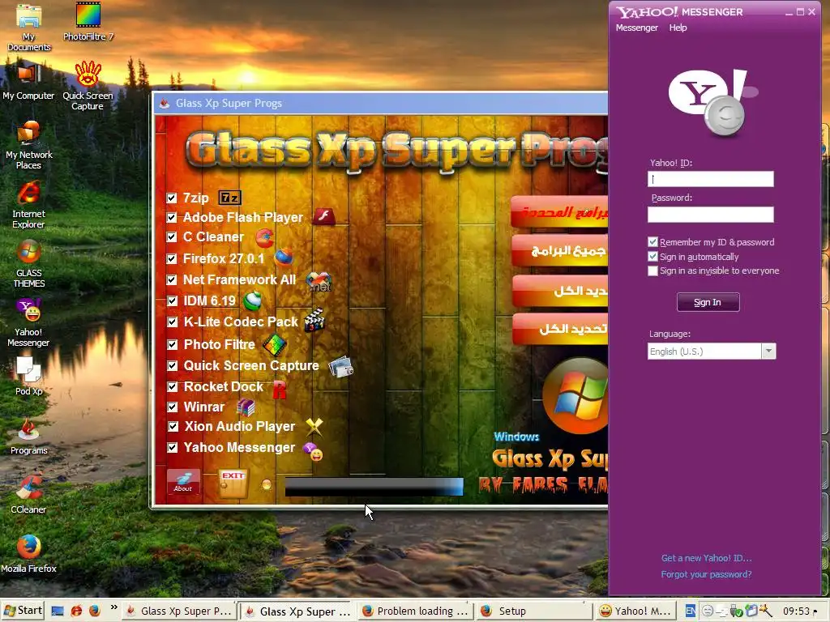Click the green globe icon beside IDM 6.19
Image resolution: width=830 pixels, height=622 pixels.
click(x=253, y=300)
